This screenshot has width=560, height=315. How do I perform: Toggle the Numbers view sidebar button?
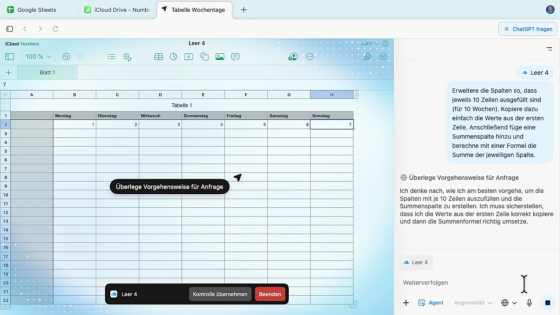point(10,57)
